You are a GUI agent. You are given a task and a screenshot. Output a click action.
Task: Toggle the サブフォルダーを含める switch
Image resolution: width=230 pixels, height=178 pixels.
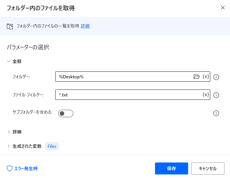click(66, 113)
